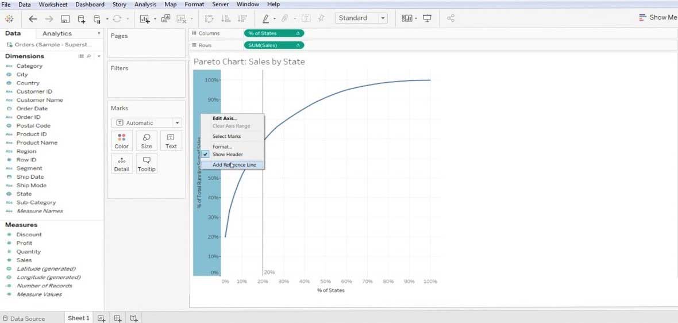Select the Category dimension
Screen dimensions: 678x323
pyautogui.click(x=29, y=66)
